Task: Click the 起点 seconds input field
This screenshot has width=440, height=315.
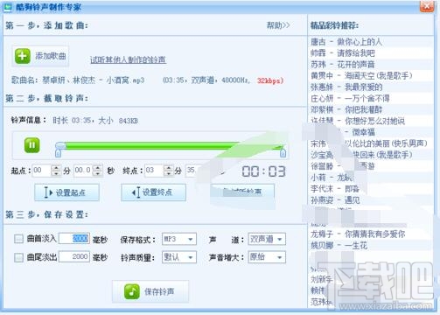Action: (83, 171)
